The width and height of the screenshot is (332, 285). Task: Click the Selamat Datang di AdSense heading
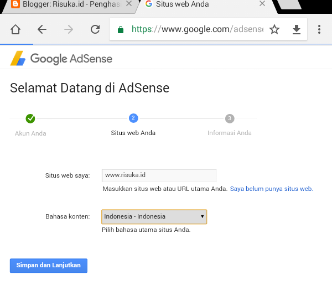pos(90,88)
